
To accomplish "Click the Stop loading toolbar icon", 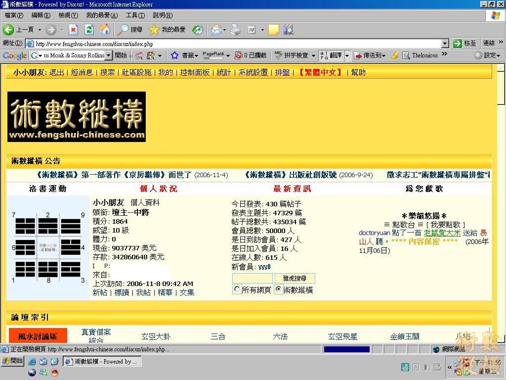I will point(73,30).
